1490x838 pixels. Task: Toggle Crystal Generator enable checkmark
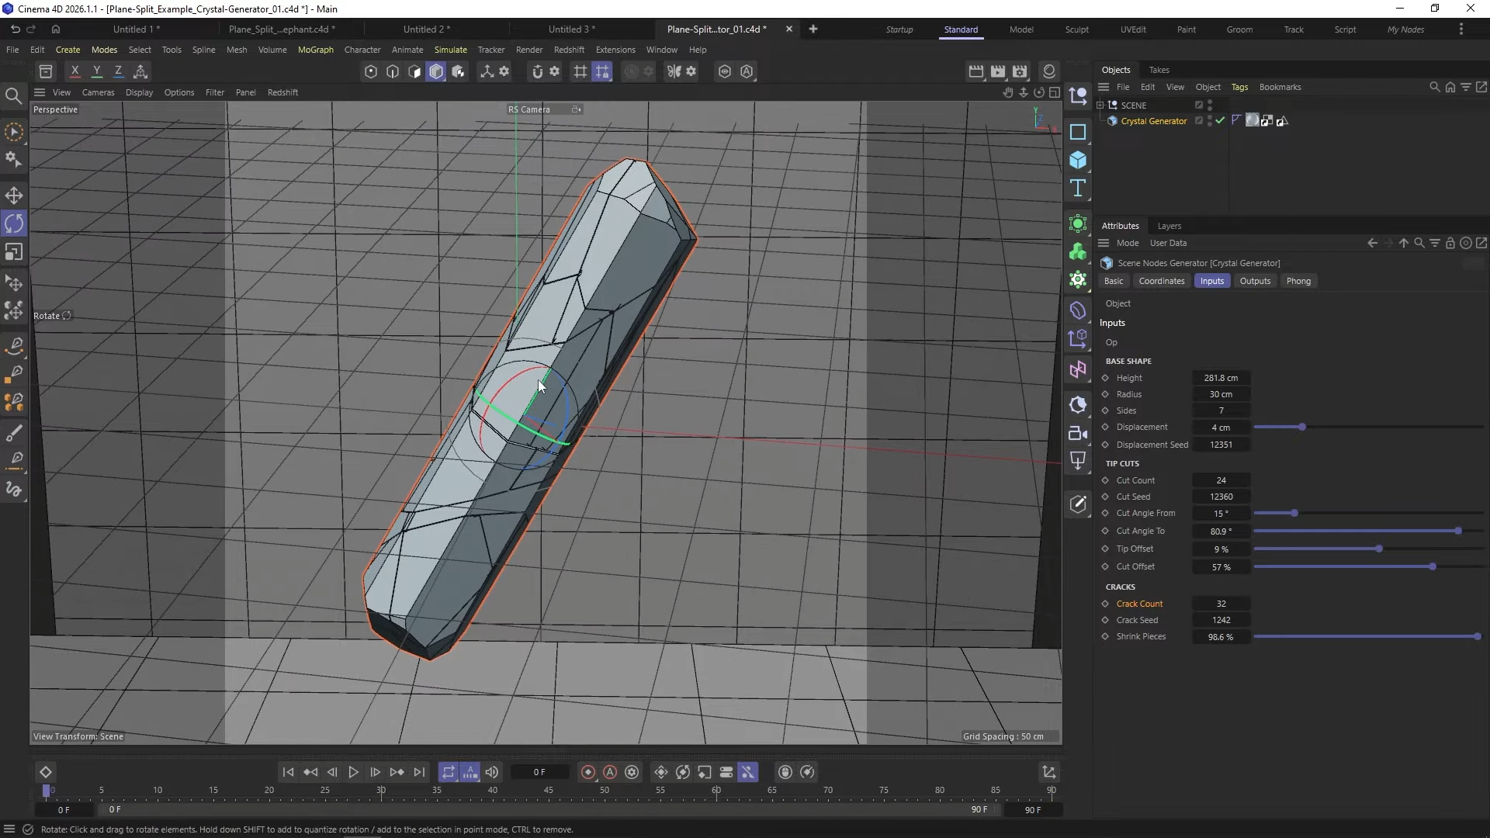coord(1220,121)
